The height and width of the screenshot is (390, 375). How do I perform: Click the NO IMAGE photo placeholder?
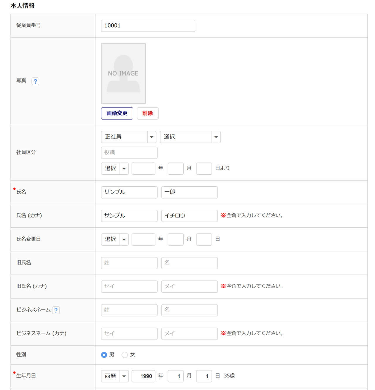point(123,74)
